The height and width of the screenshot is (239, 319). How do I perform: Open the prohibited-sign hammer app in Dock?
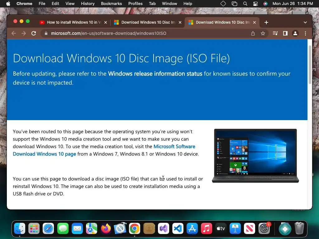pos(120,228)
